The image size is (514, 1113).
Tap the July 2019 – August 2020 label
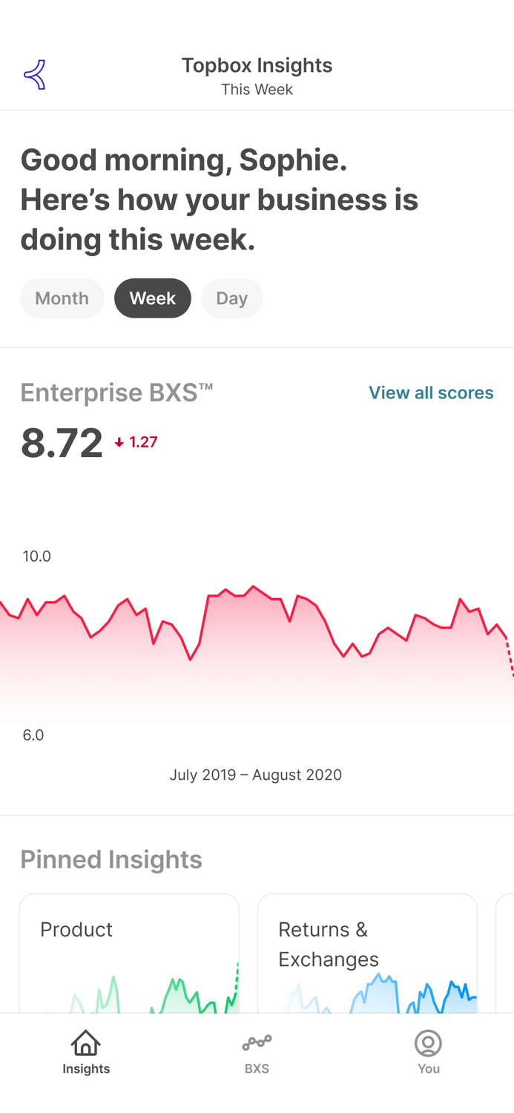(257, 774)
